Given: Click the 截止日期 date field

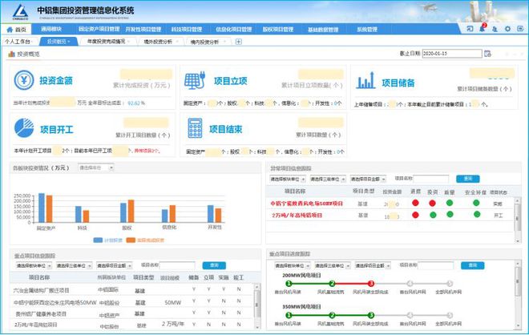Looking at the screenshot, I should click(x=452, y=54).
